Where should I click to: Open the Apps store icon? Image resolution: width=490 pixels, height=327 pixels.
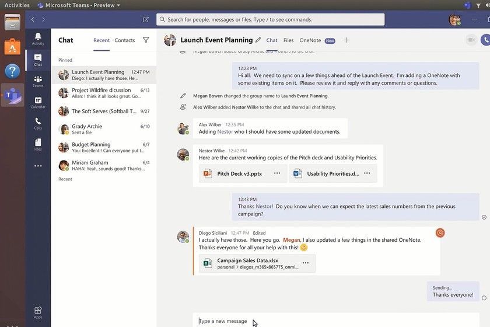point(38,312)
